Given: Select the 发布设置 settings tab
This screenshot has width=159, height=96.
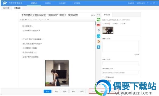Looking at the screenshot, I should (107, 15).
